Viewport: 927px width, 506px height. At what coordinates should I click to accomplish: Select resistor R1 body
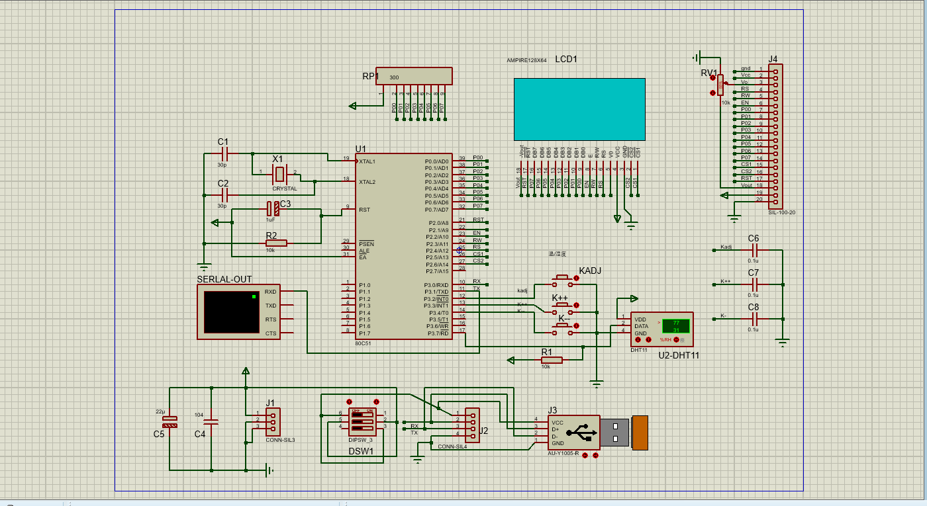pos(552,360)
